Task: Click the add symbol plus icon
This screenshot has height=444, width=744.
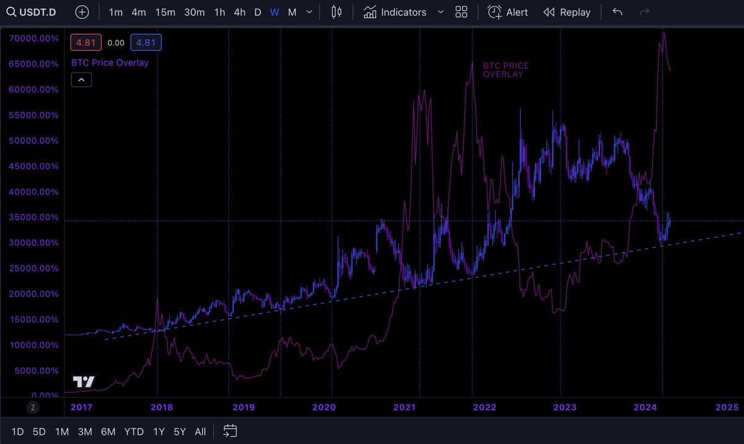Action: pos(82,12)
